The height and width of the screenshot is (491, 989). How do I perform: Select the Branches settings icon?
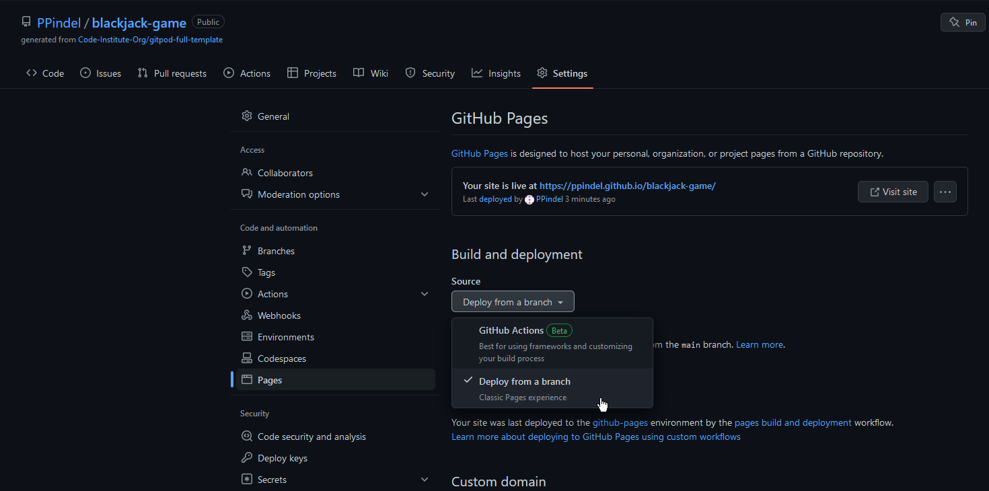[248, 250]
